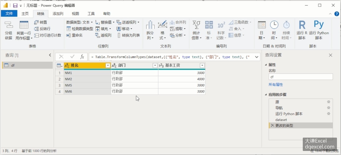Click Detect Data Type (检测数据类型)
Image resolution: width=341 pixels, height=155 pixels.
click(80, 29)
